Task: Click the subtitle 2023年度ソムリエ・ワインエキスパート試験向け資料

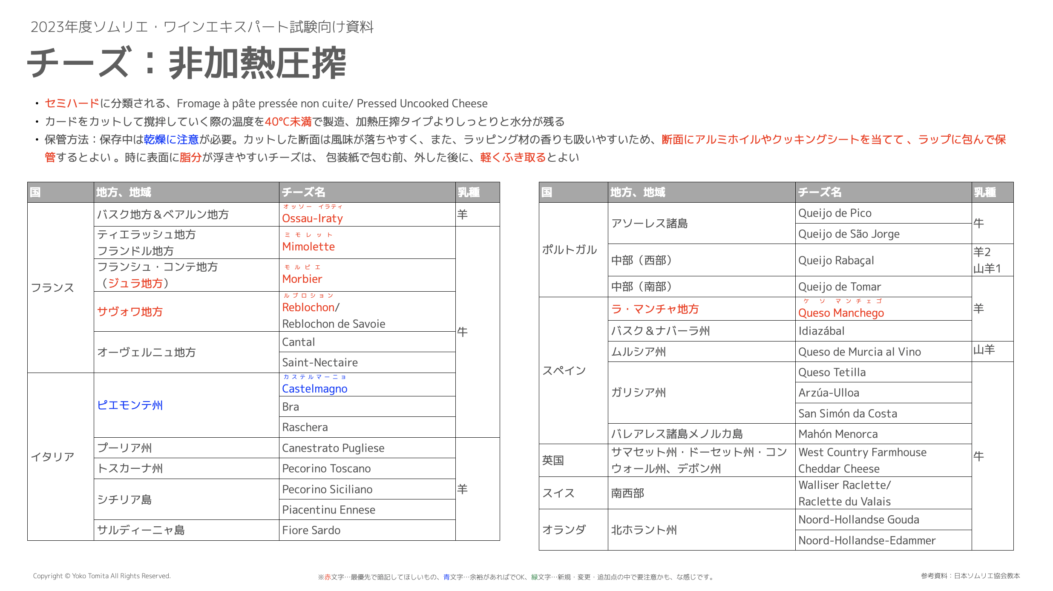Action: coord(202,27)
